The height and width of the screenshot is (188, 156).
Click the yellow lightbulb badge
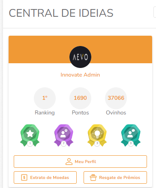coord(97,136)
